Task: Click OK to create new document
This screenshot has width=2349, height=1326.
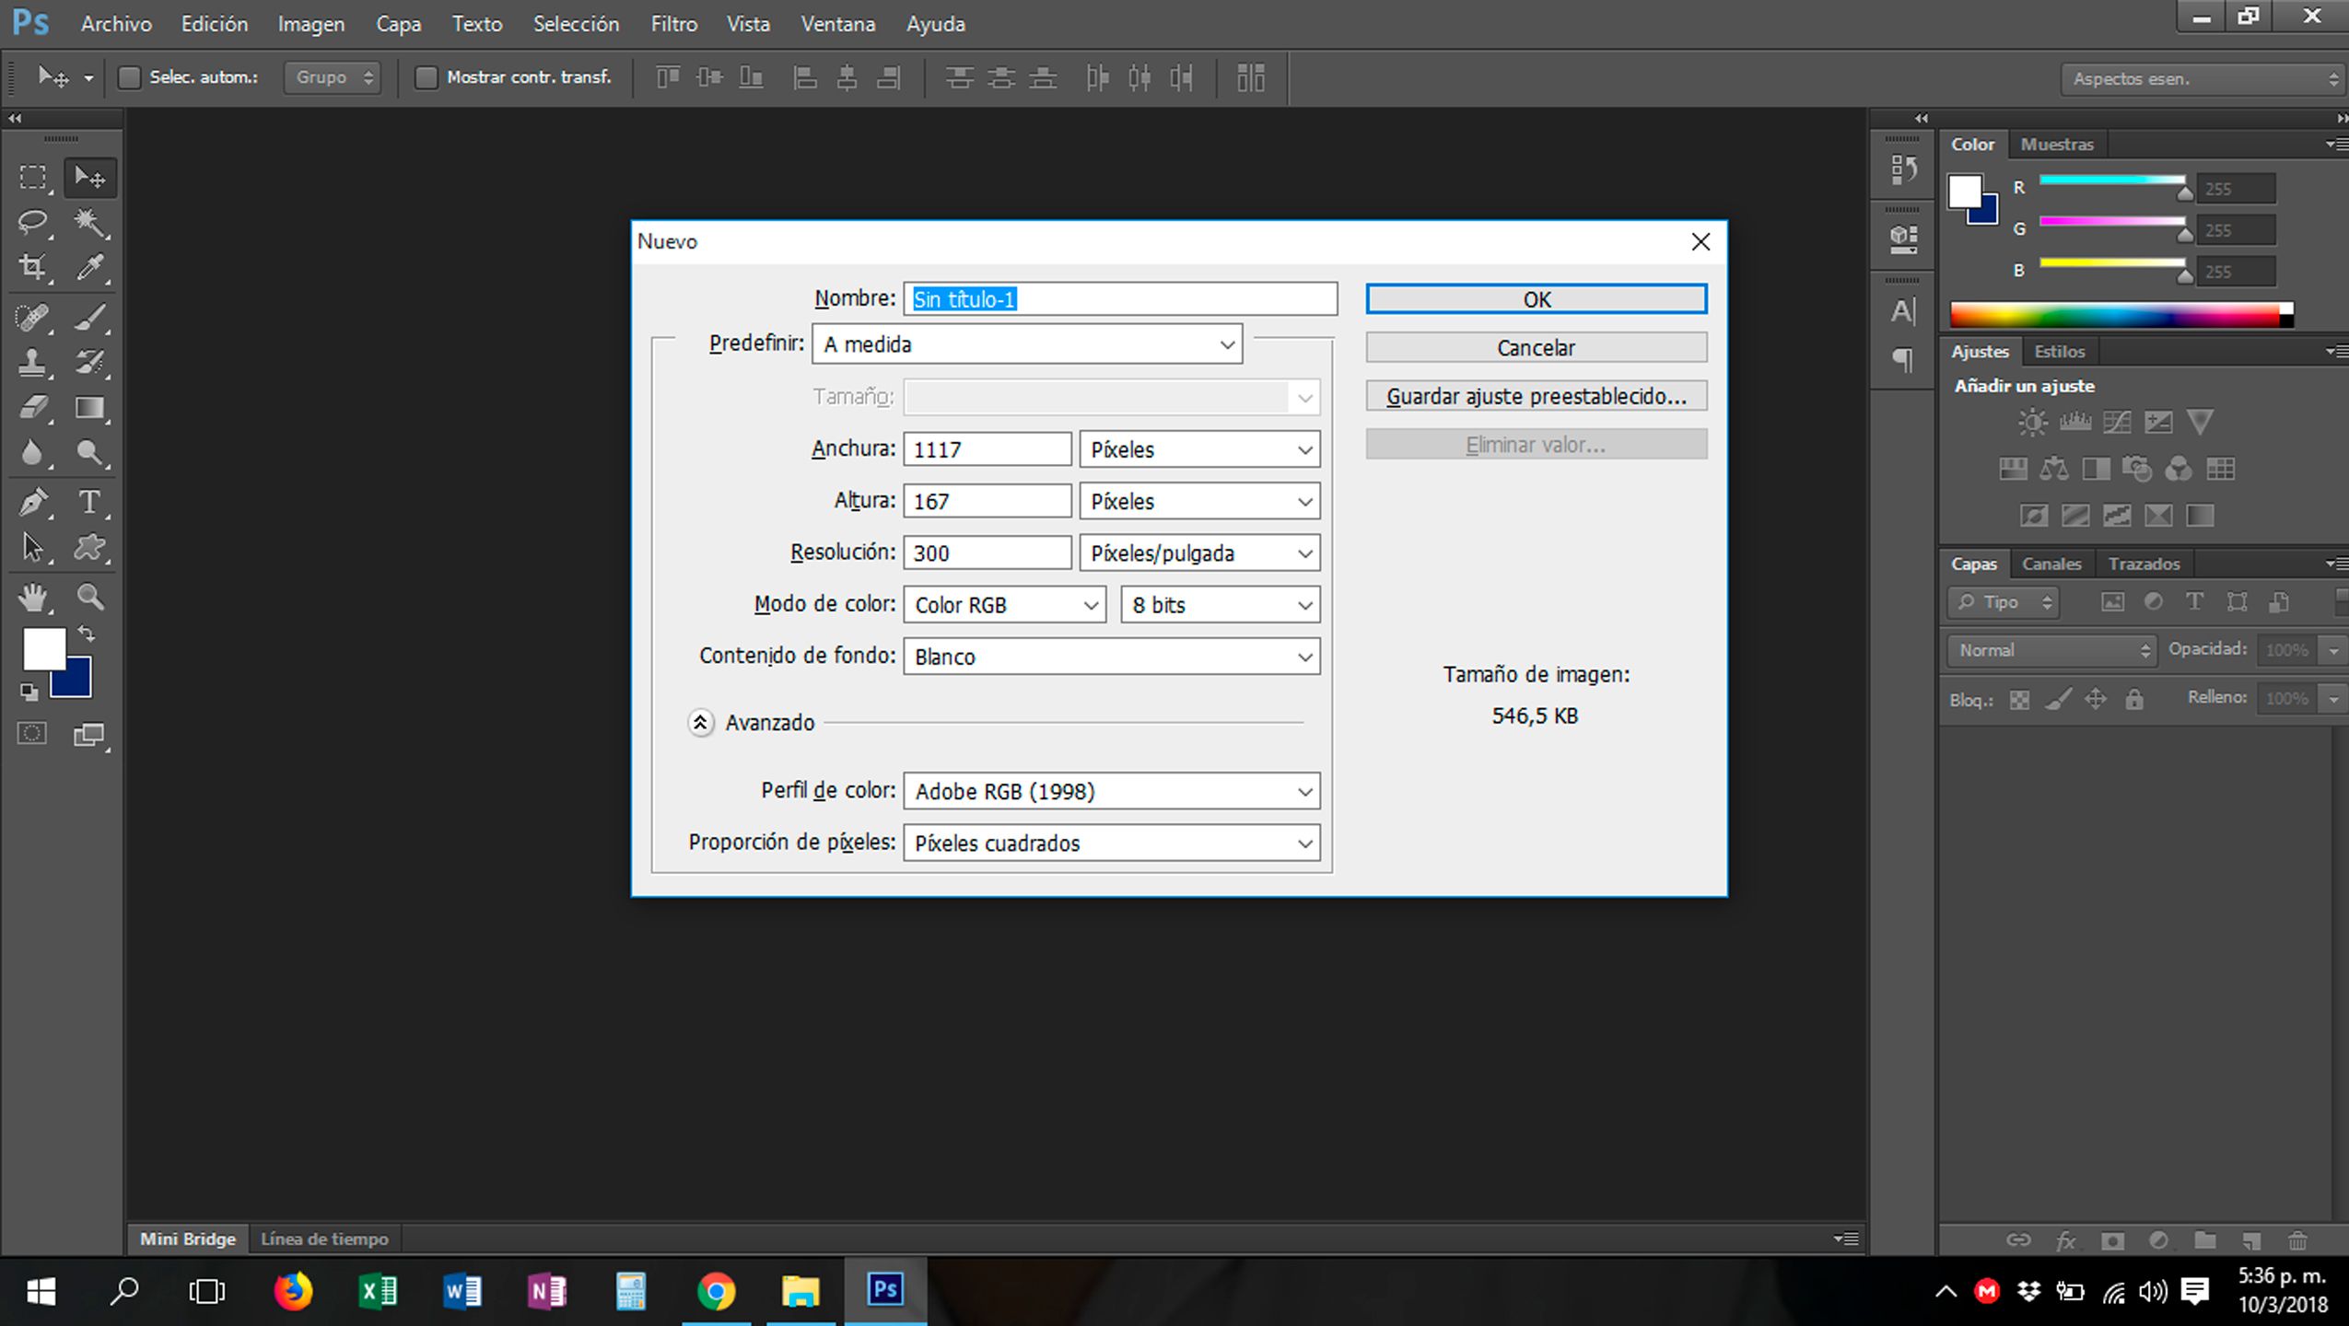Action: click(1536, 298)
